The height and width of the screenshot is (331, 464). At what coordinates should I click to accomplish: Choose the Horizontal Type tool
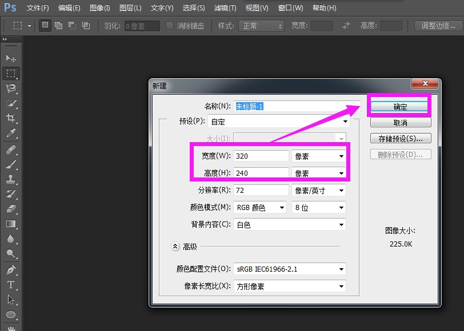tap(11, 284)
